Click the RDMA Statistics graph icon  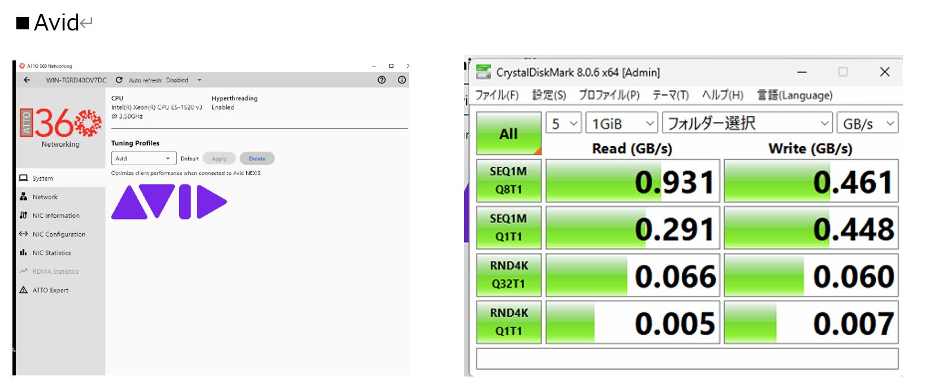coord(23,271)
